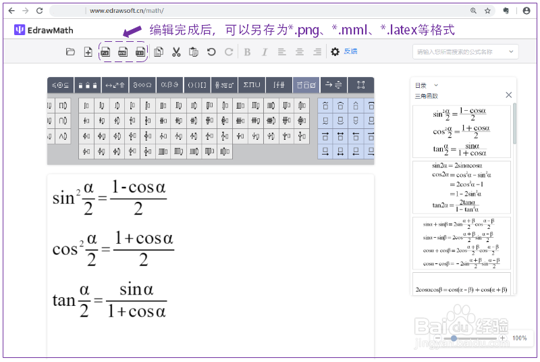Click the formula list scrollbar
The width and height of the screenshot is (540, 362).
tap(514, 124)
